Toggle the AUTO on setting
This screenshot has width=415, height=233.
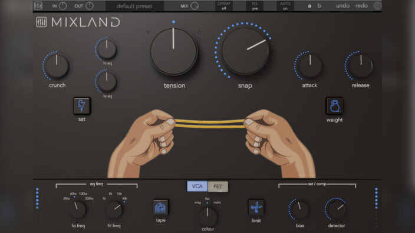click(x=285, y=6)
